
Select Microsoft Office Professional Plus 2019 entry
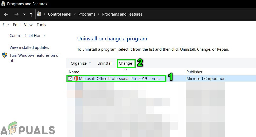(119, 79)
